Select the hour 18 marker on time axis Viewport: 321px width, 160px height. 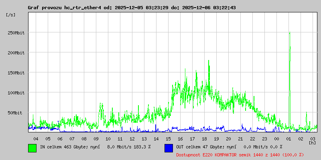204,138
